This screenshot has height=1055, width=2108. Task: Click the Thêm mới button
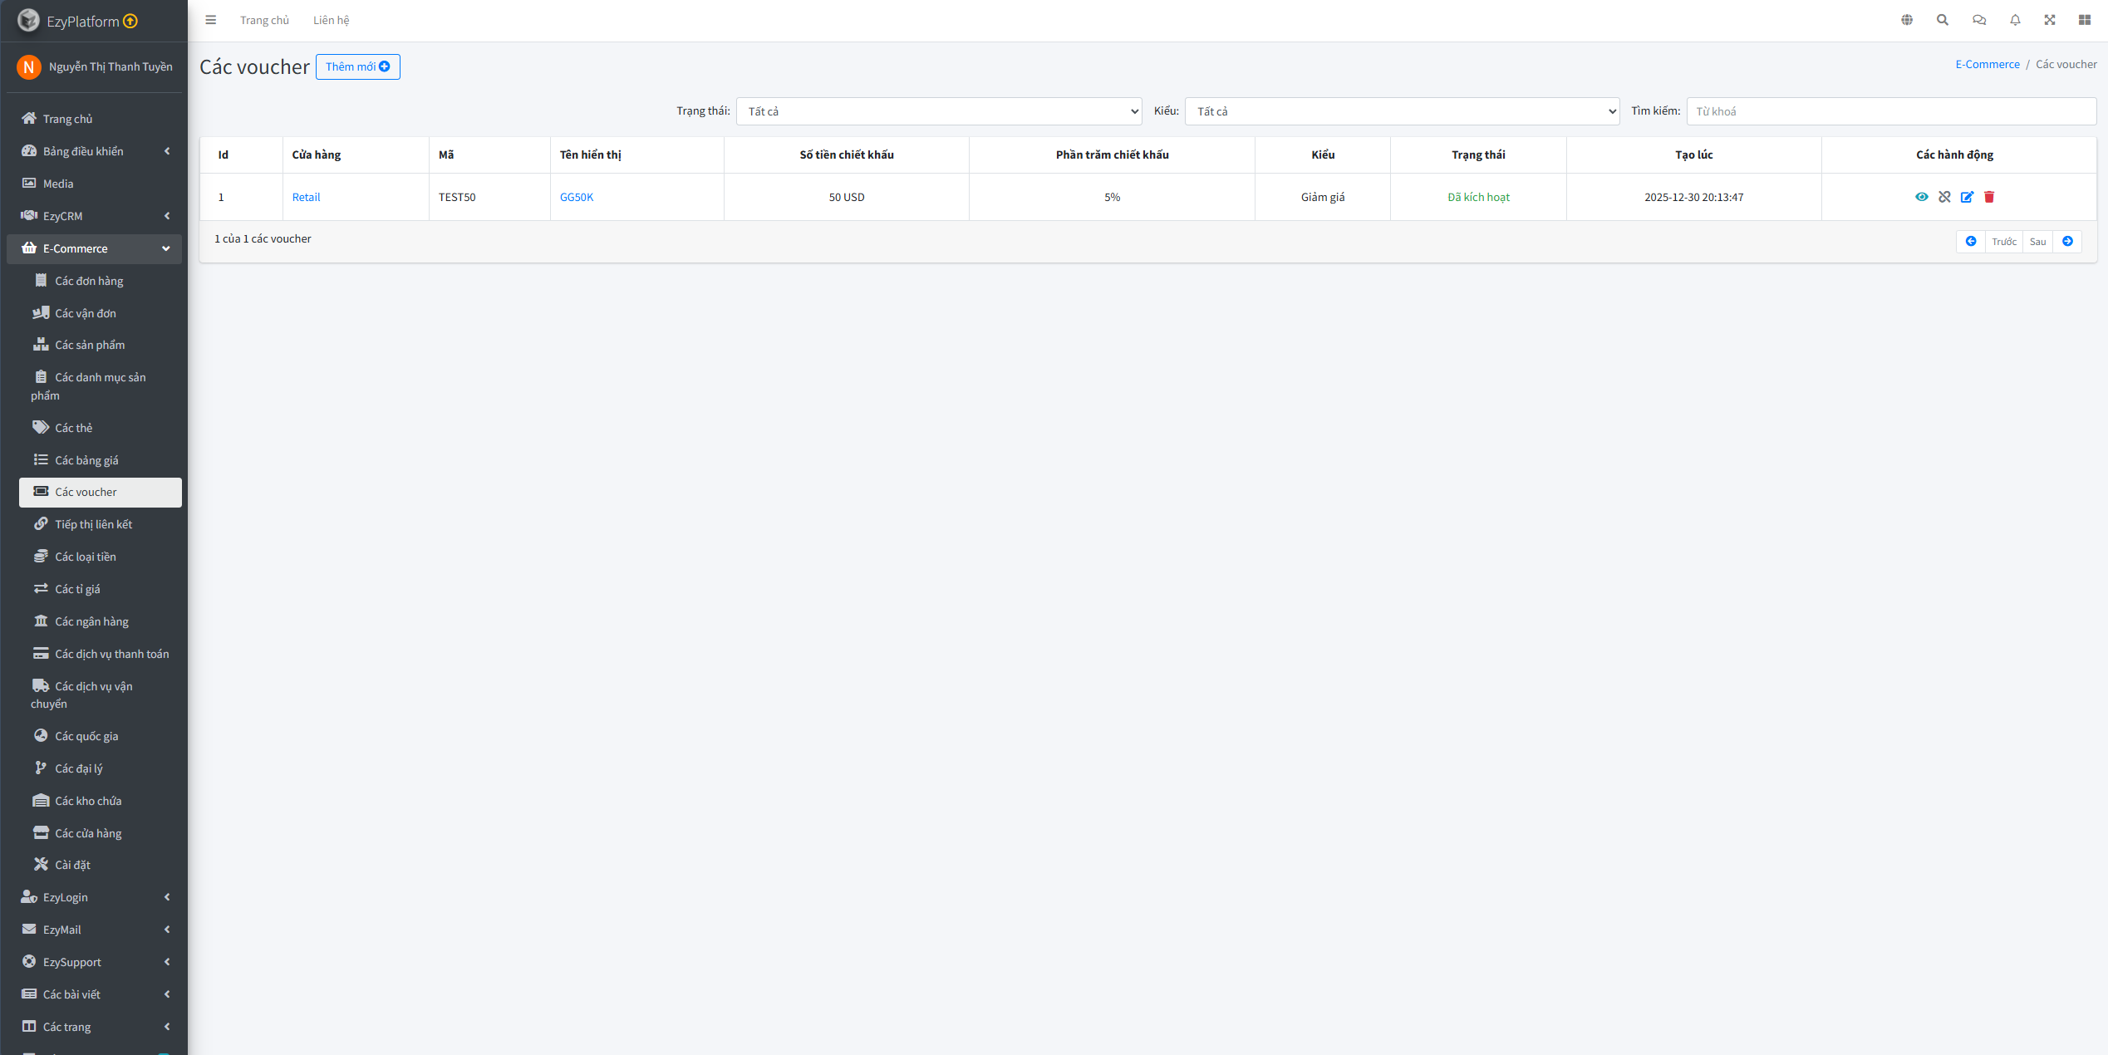click(357, 66)
